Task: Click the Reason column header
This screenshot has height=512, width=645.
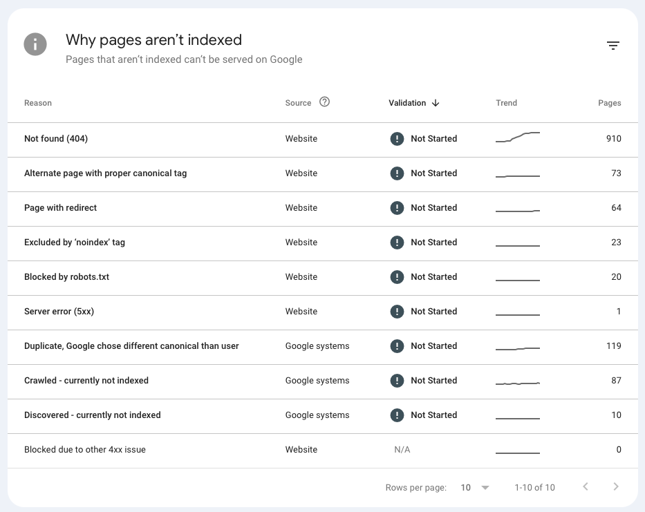Action: (38, 103)
